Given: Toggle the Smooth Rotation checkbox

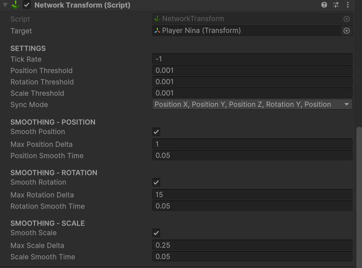Looking at the screenshot, I should (156, 182).
